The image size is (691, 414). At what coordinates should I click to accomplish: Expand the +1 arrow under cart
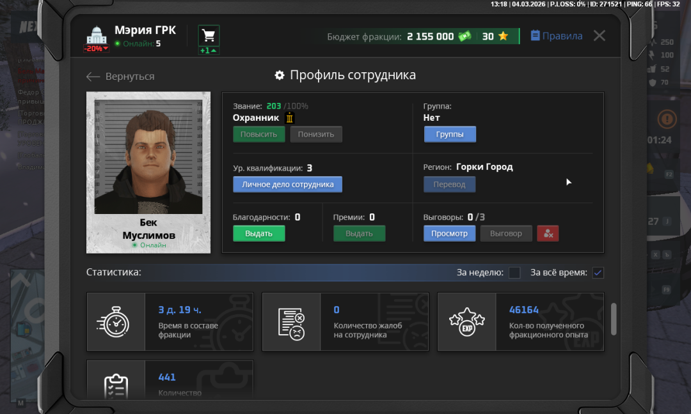click(x=209, y=50)
